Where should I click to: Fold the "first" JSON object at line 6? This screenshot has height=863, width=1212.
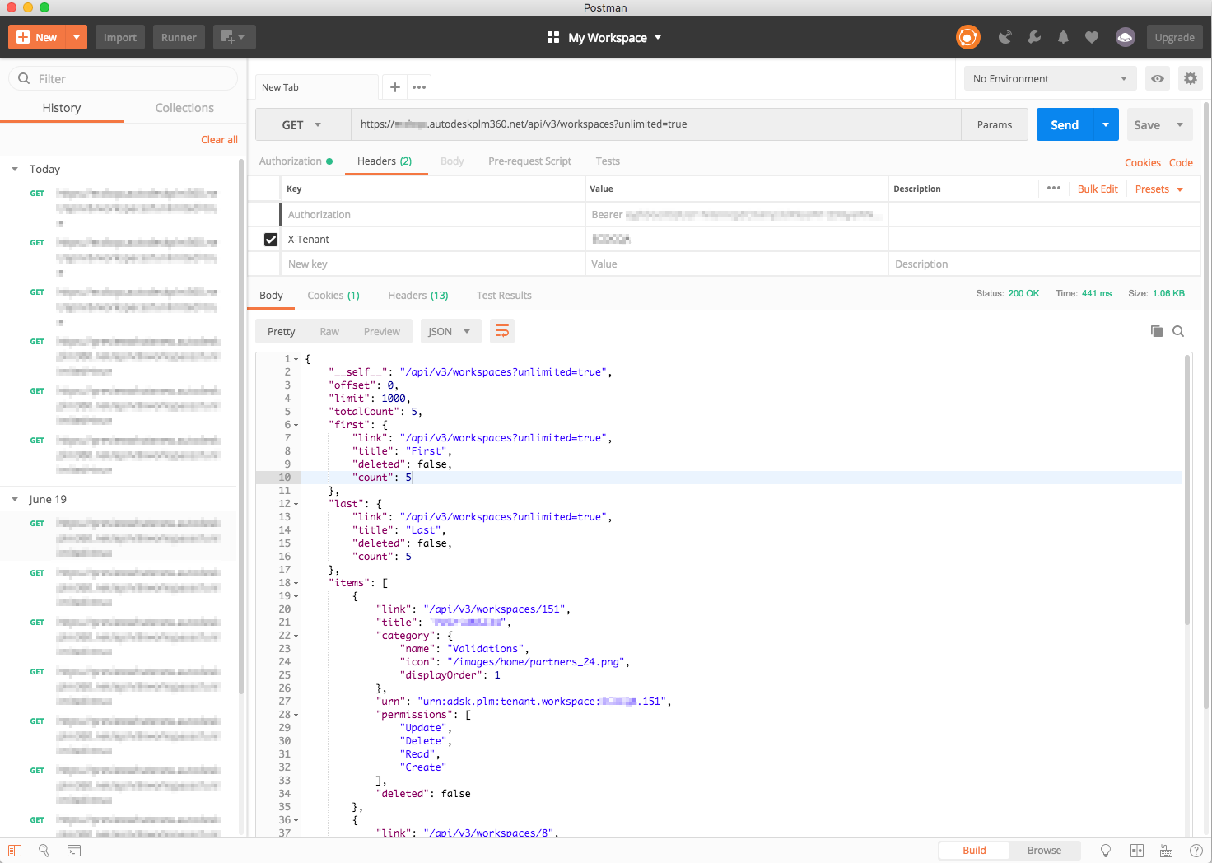pos(296,425)
